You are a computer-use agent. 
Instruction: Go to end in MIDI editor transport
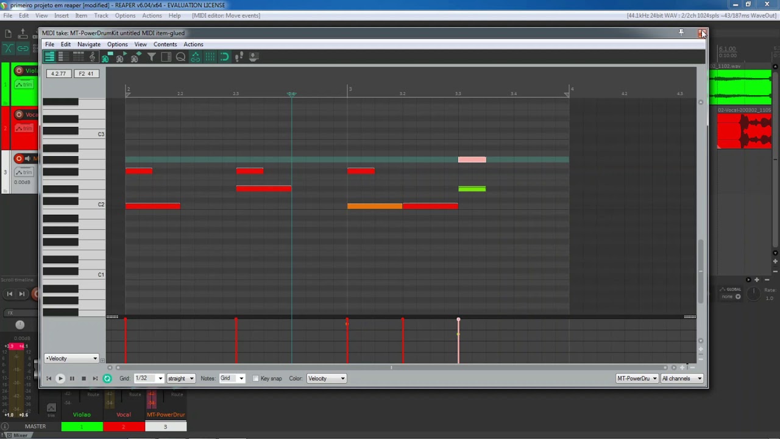click(95, 379)
